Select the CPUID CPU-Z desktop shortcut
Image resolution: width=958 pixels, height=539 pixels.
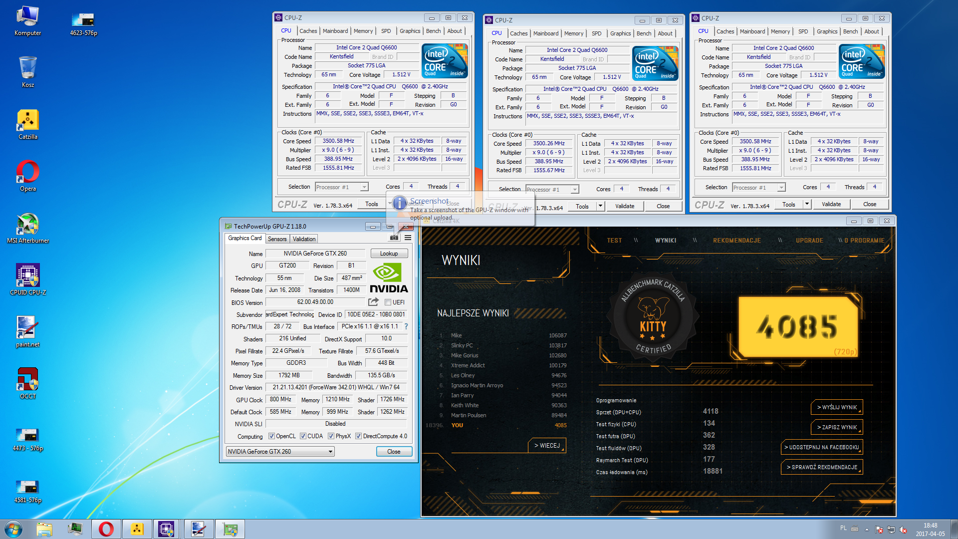(28, 279)
